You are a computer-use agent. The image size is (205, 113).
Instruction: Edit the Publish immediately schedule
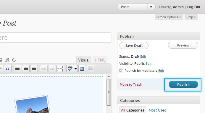(161, 71)
